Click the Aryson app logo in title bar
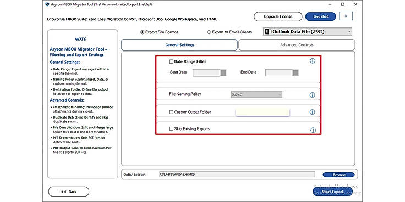Image resolution: width=405 pixels, height=202 pixels. 47,4
